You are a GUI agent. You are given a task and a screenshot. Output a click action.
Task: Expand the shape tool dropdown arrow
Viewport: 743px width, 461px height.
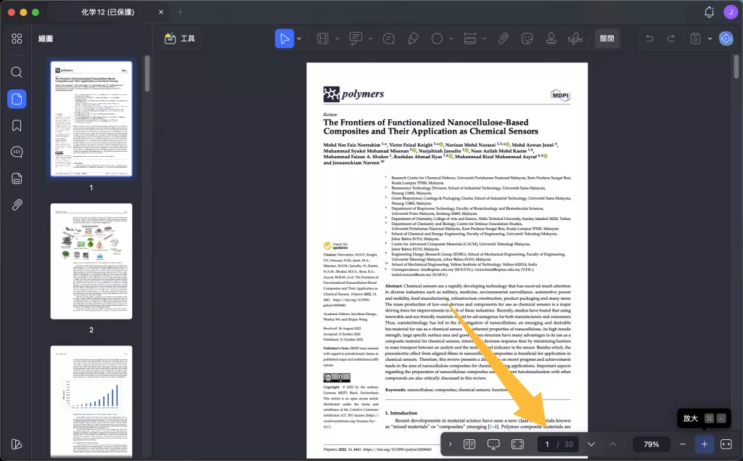tap(451, 38)
